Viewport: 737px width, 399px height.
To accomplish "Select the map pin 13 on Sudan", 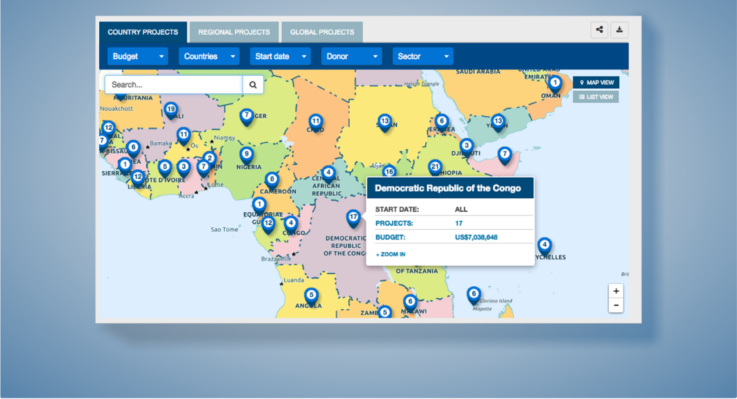I will 385,122.
